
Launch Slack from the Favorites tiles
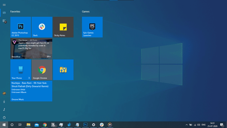coord(42,27)
